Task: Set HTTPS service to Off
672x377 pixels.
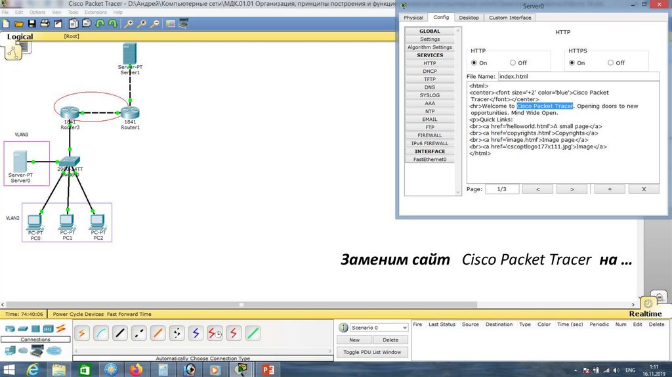Action: pos(610,62)
